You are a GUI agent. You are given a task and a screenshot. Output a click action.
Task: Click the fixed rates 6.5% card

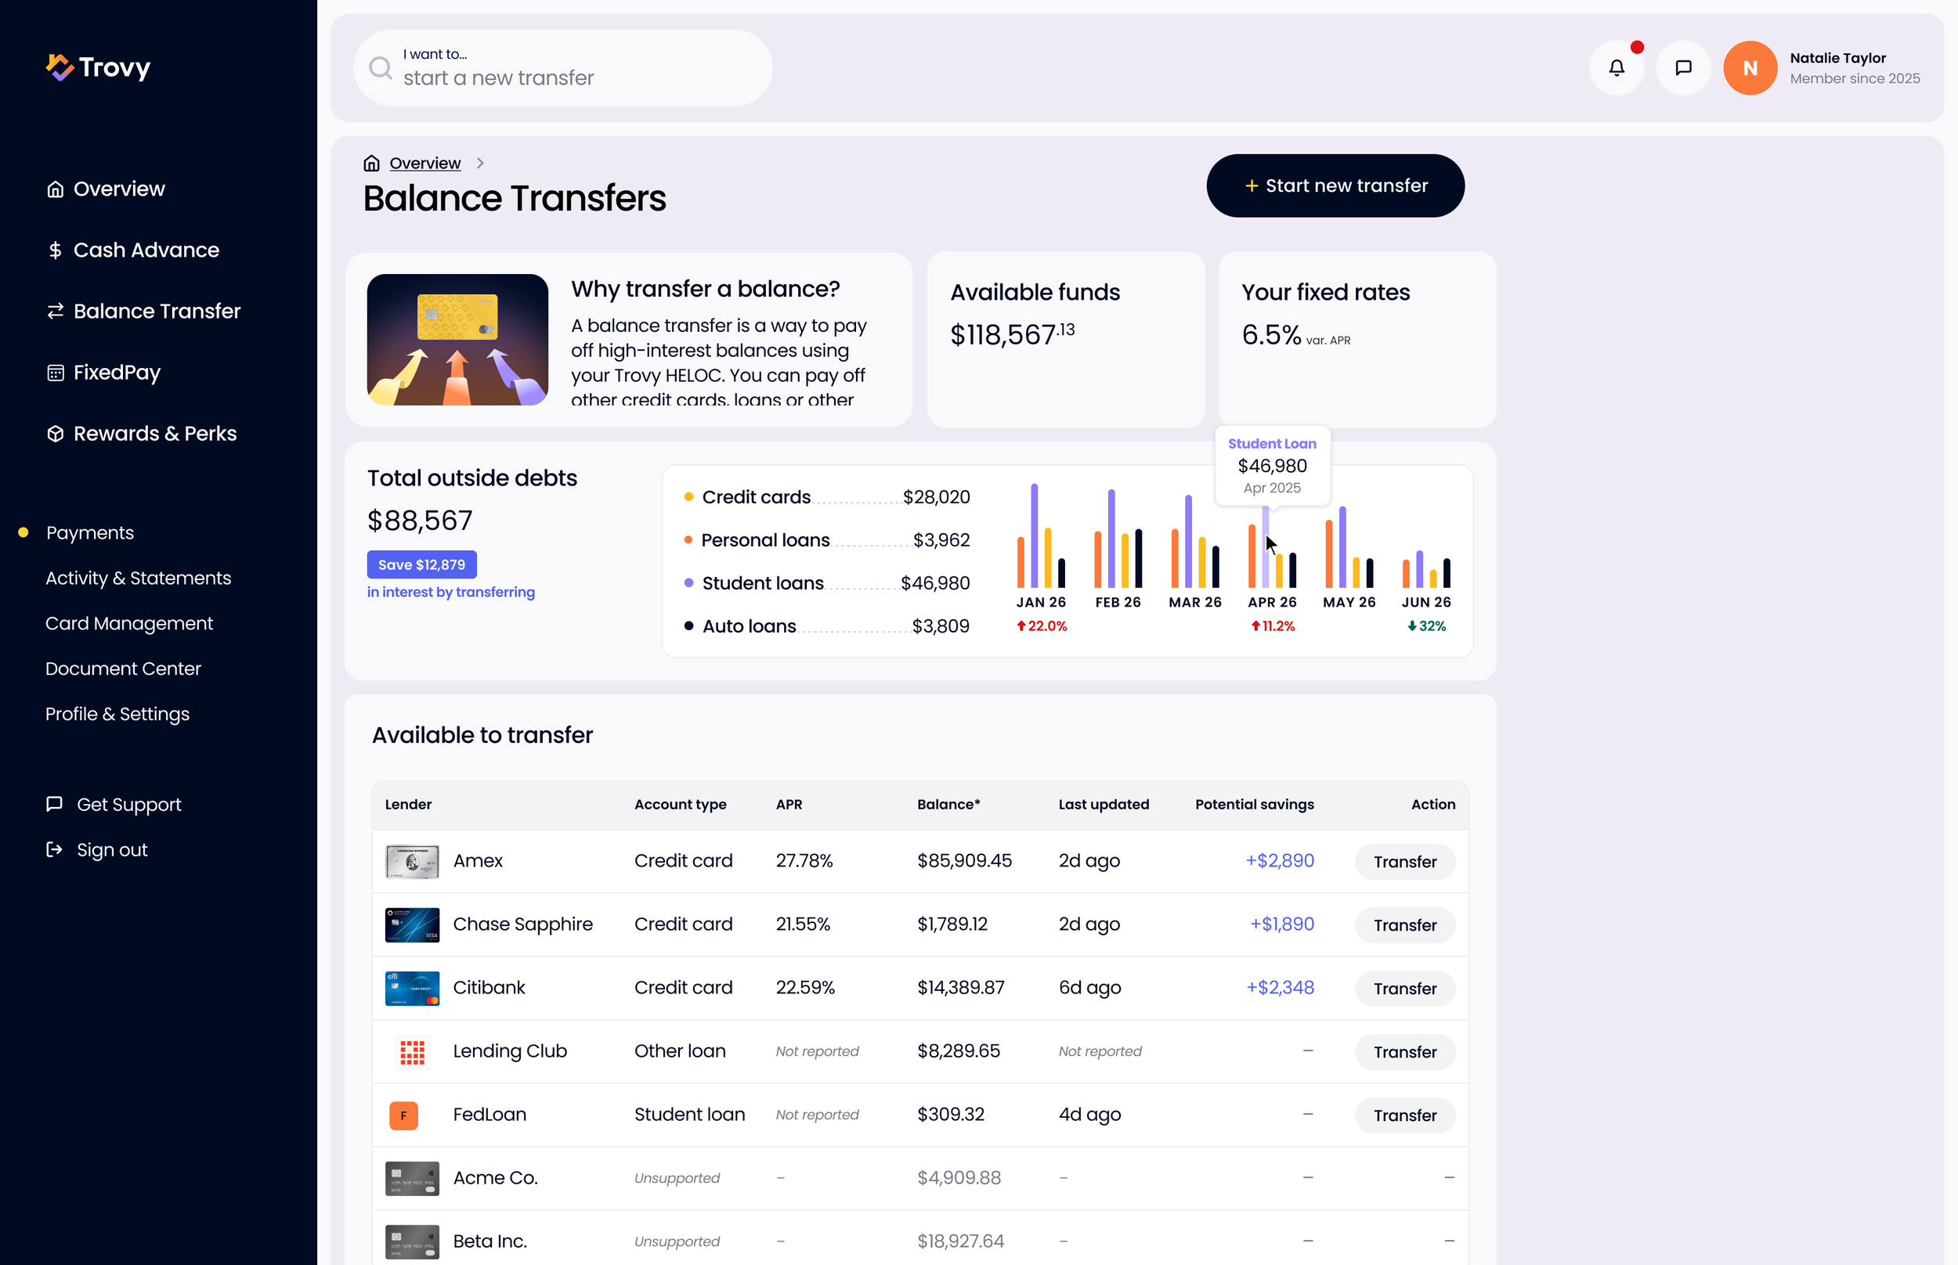coord(1357,339)
